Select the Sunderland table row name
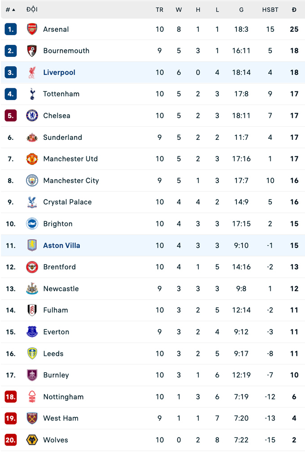Screen dimensions: 305x455 (x=62, y=137)
